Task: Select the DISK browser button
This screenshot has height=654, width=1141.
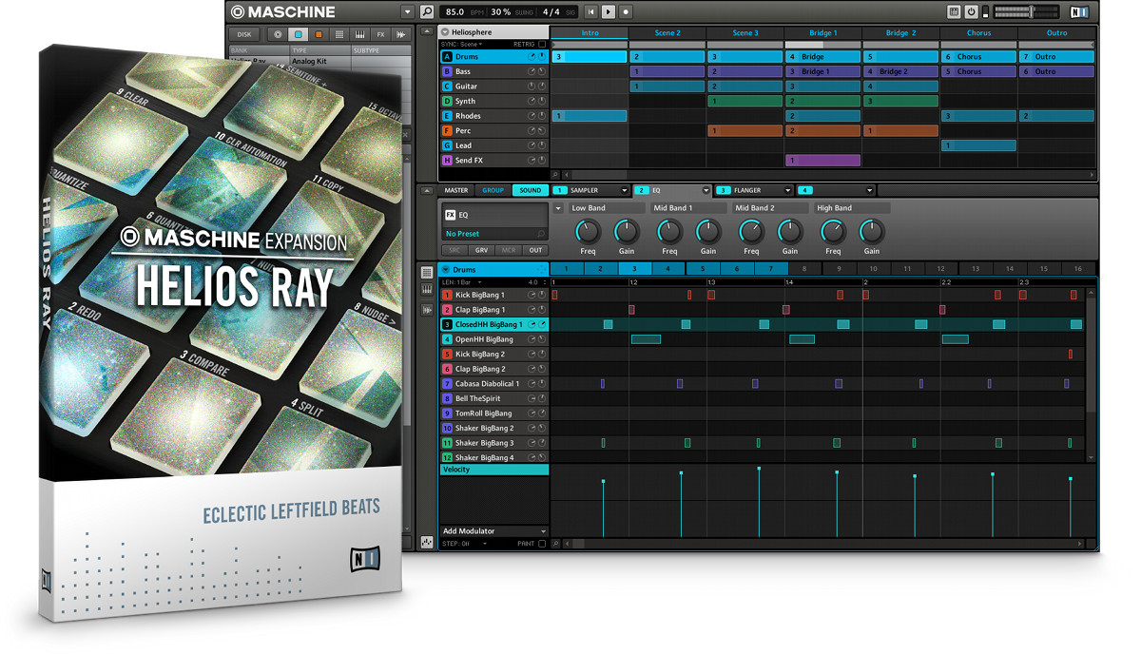Action: 244,34
